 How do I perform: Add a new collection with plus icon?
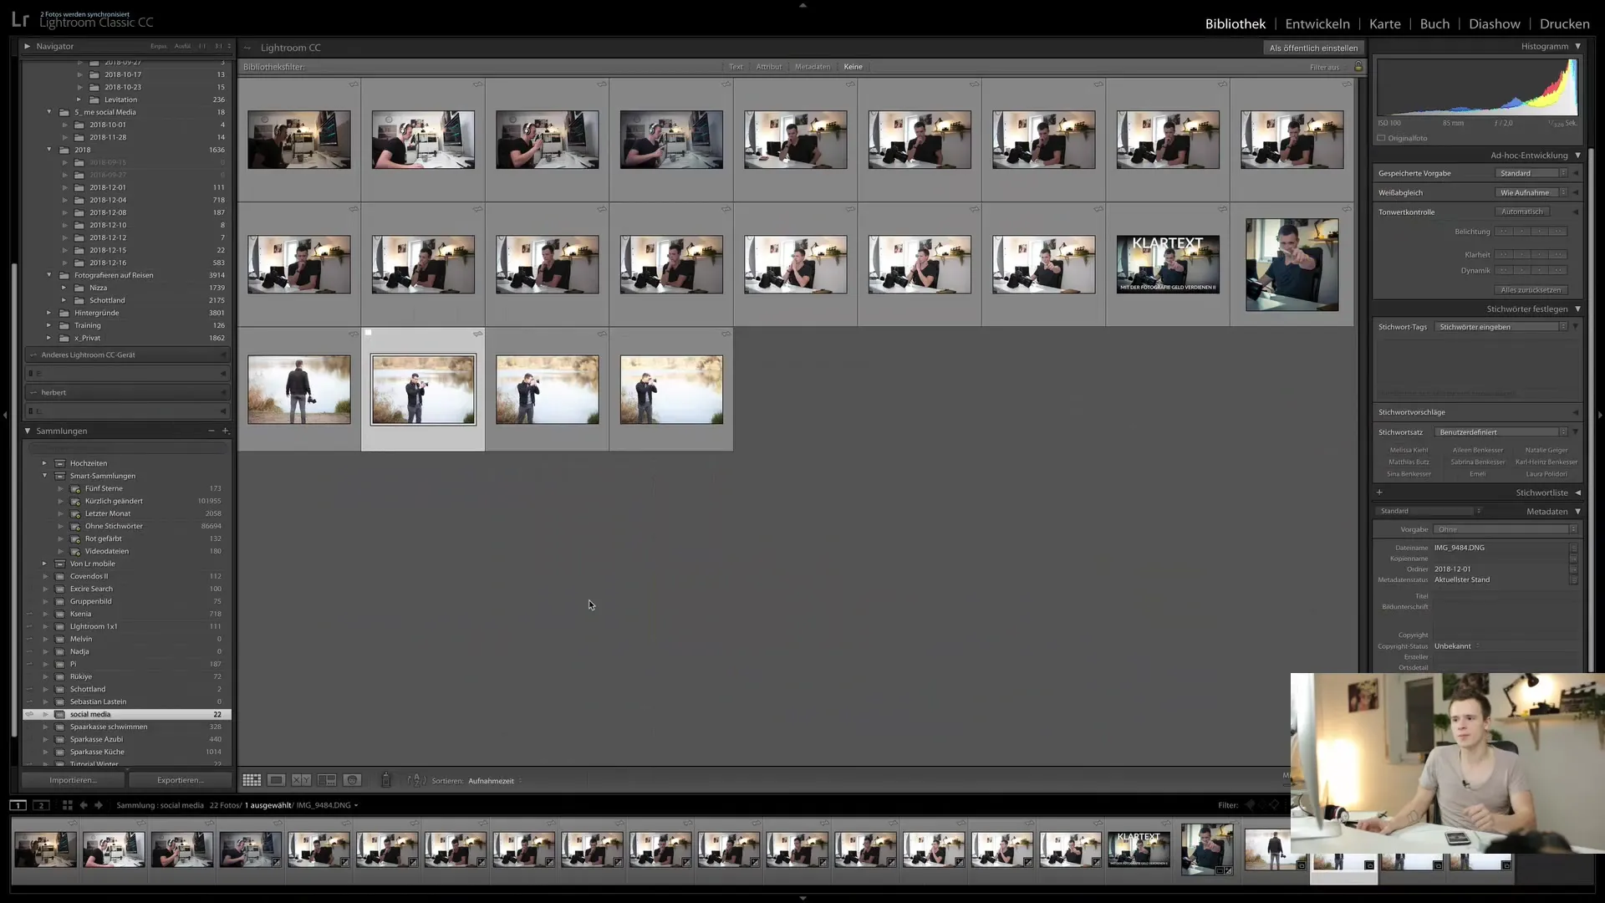(225, 431)
